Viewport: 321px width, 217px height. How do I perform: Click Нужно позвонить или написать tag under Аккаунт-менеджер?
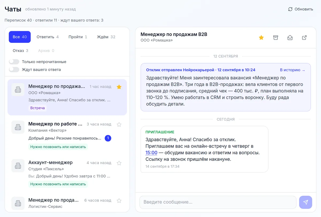click(58, 184)
